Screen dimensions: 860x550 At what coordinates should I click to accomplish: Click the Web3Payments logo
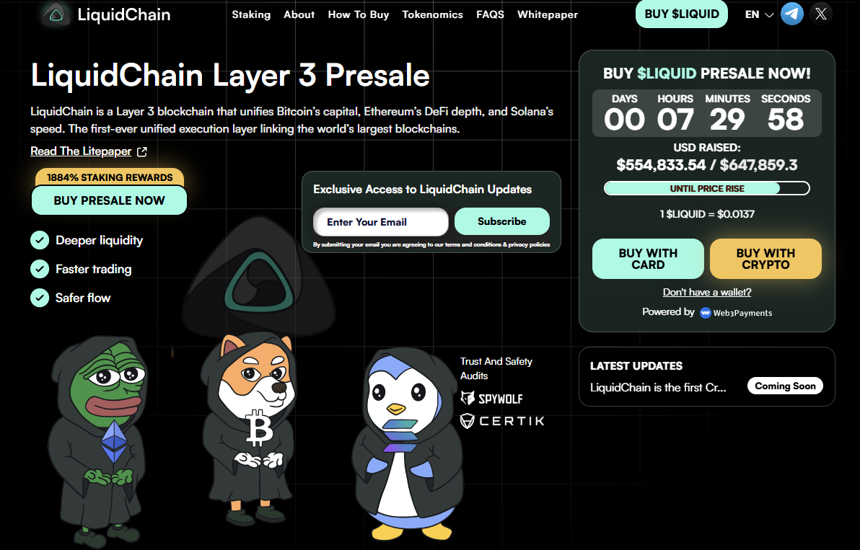click(736, 313)
